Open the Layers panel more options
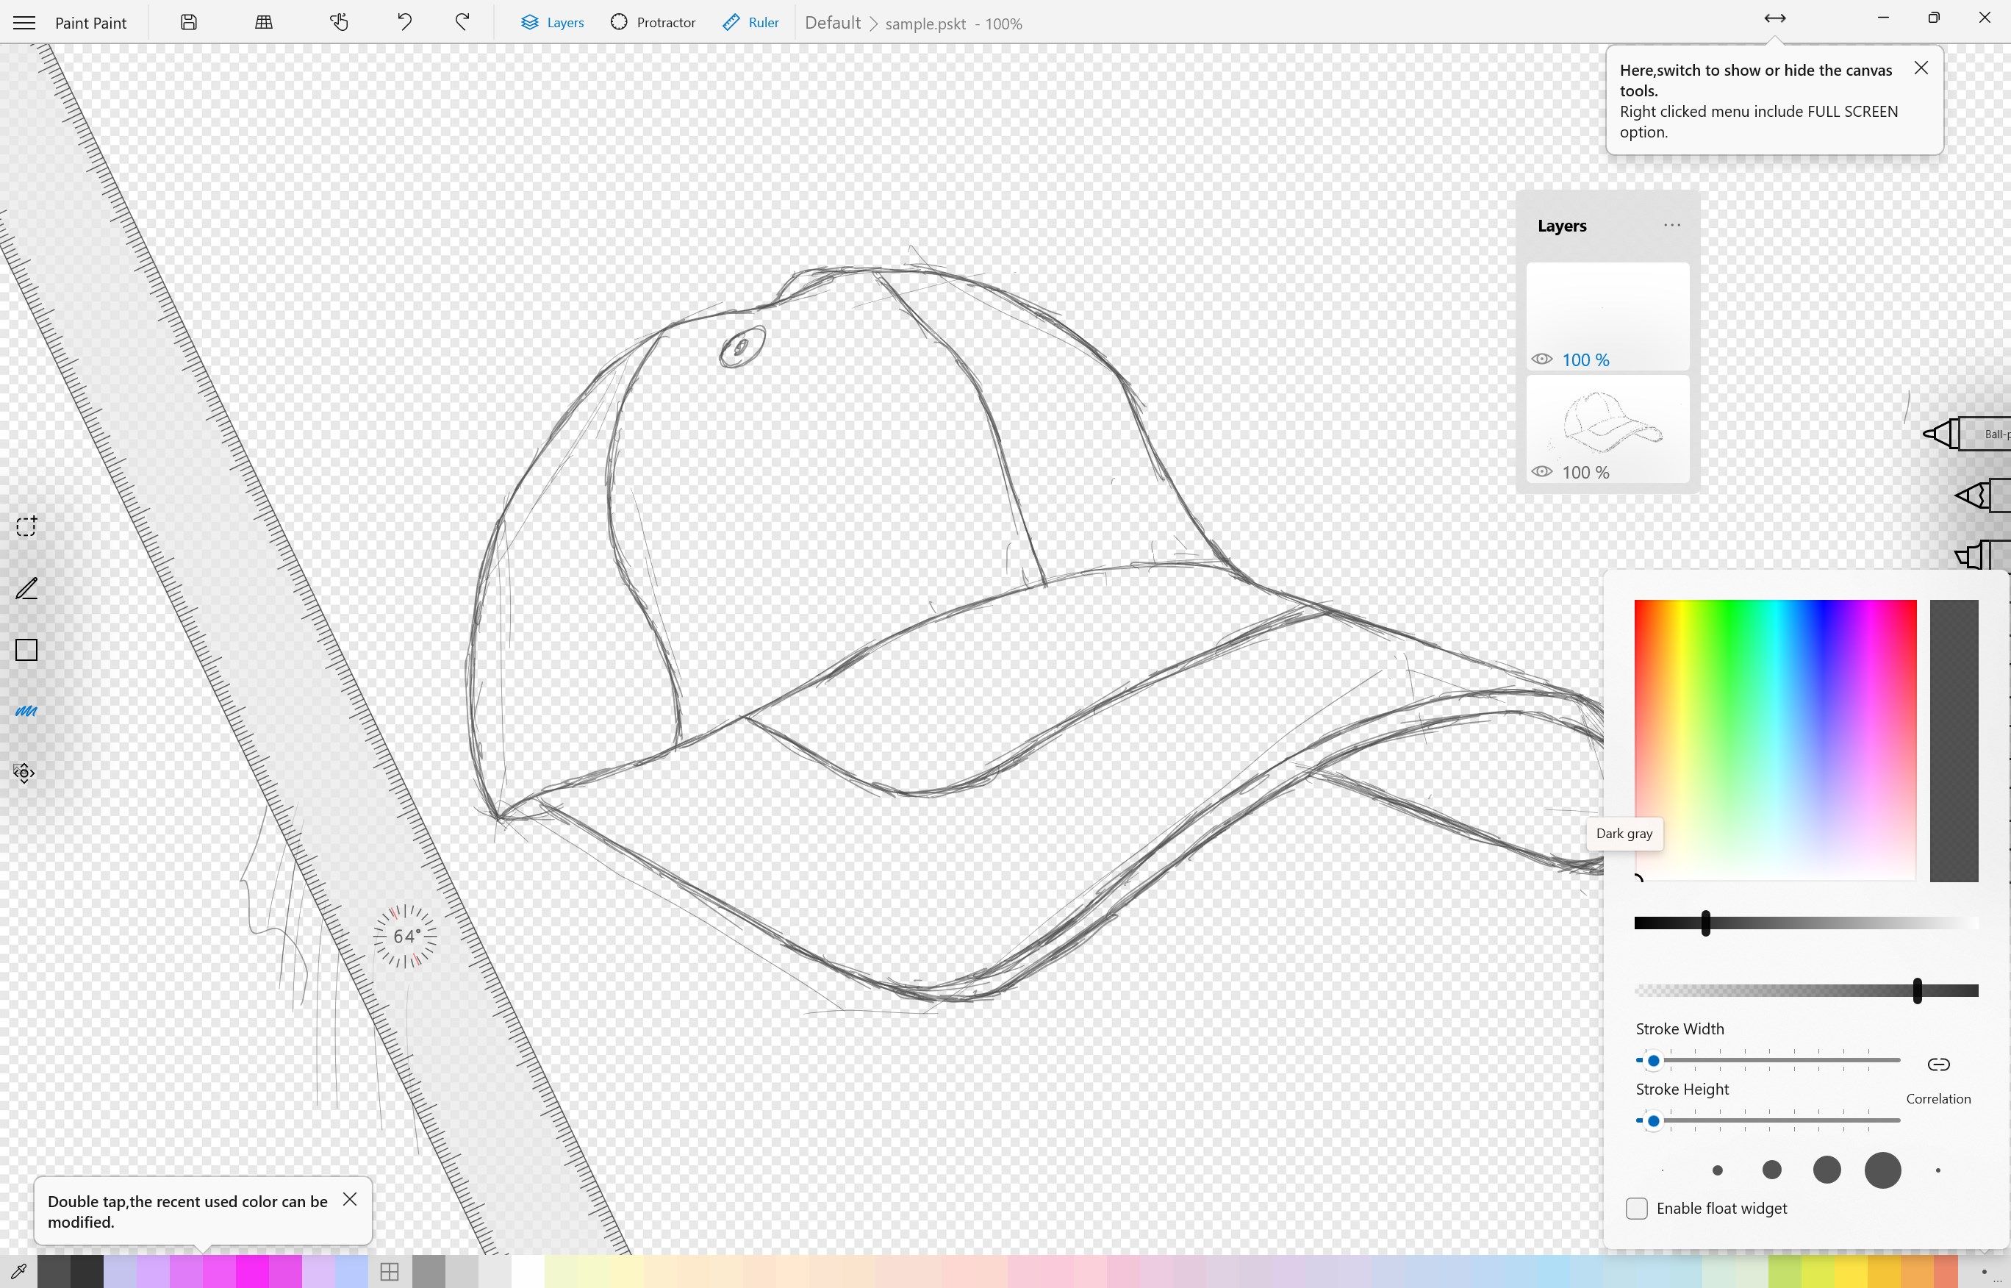This screenshot has height=1288, width=2011. [x=1672, y=225]
